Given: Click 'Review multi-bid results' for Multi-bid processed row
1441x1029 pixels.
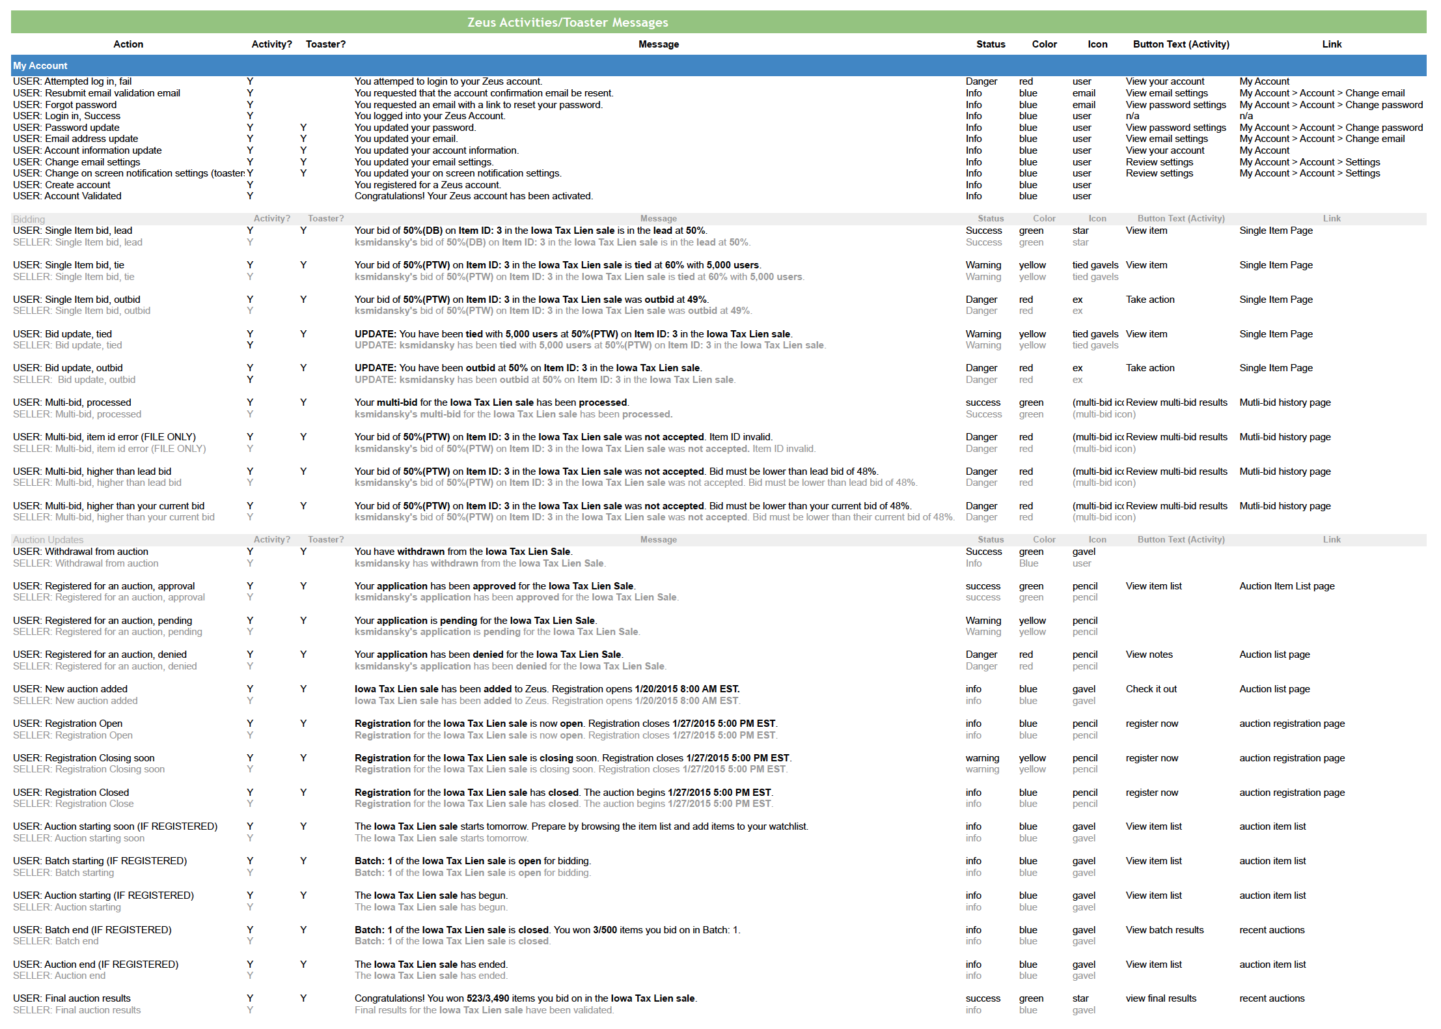Looking at the screenshot, I should click(1176, 402).
